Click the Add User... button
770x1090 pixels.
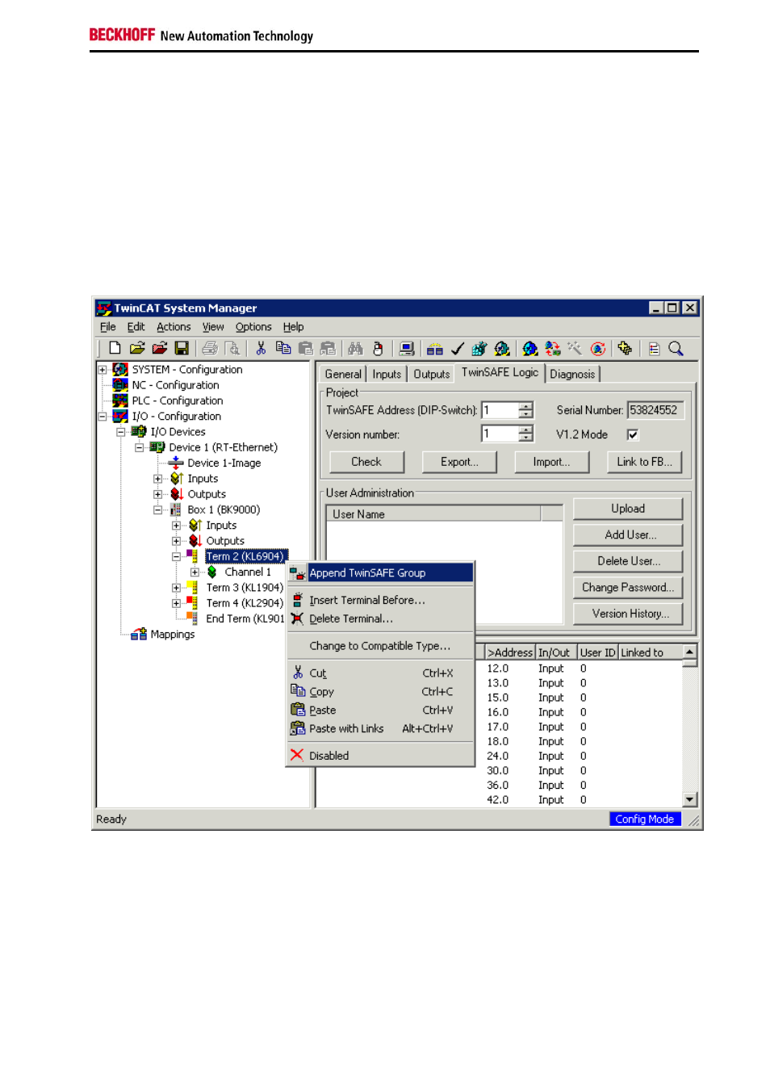pos(628,535)
